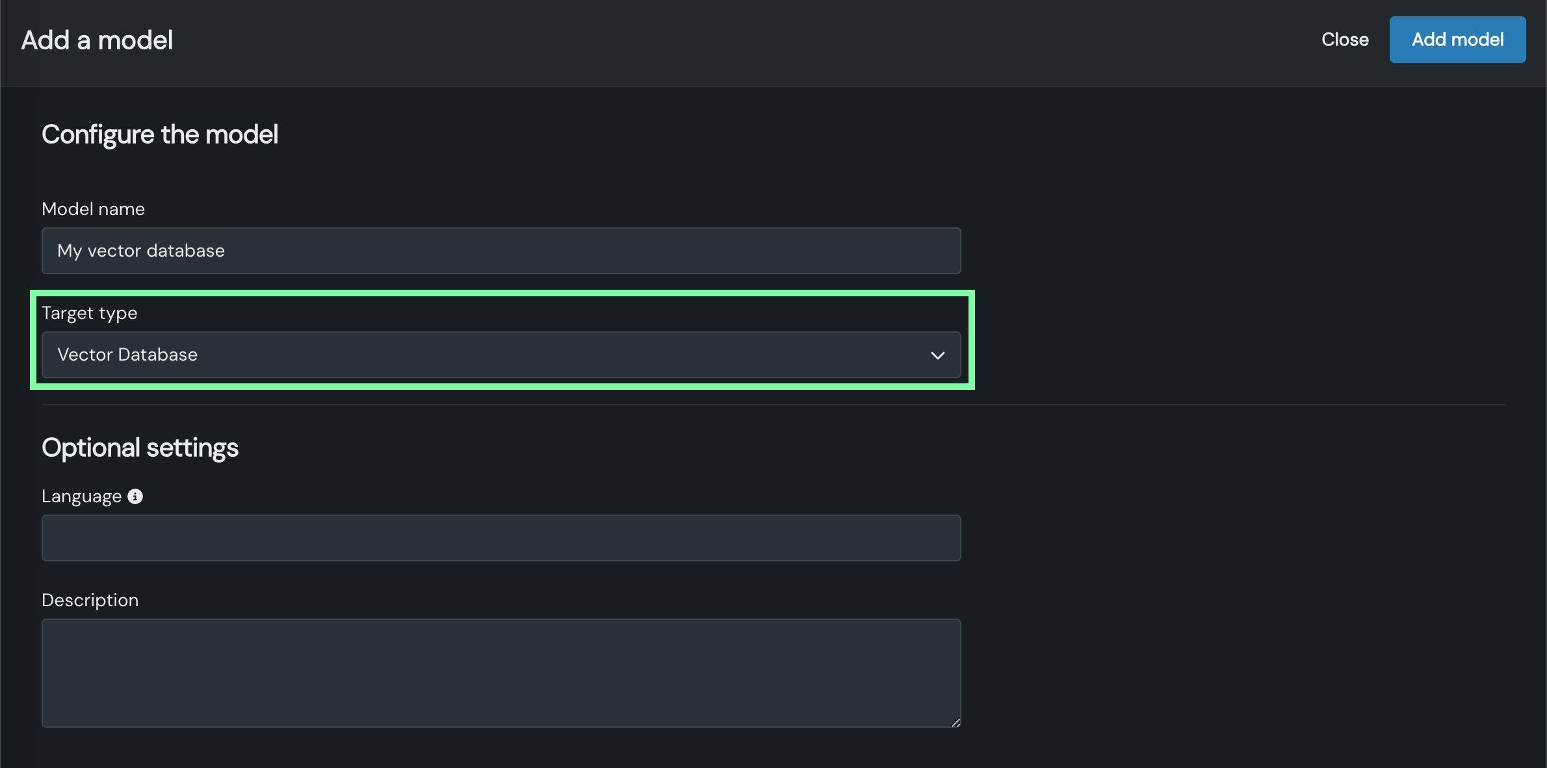Click the Target type label
1547x768 pixels.
coord(90,313)
